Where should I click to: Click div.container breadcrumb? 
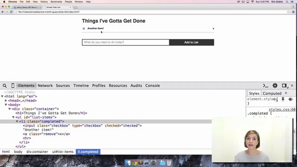click(x=37, y=152)
